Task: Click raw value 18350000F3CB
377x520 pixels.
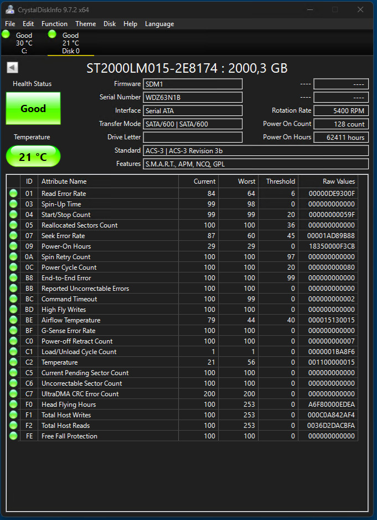Action: coord(332,246)
